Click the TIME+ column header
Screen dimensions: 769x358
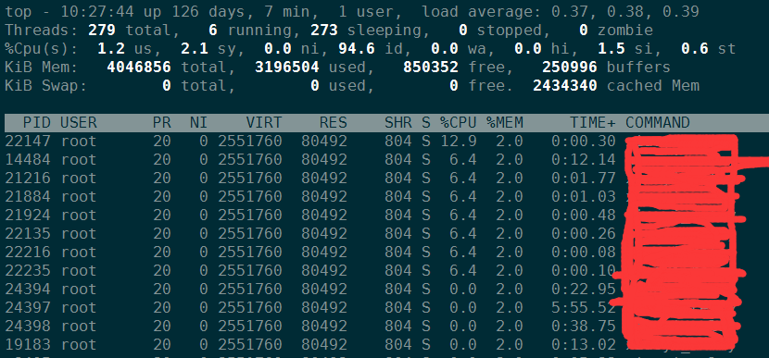[x=592, y=122]
